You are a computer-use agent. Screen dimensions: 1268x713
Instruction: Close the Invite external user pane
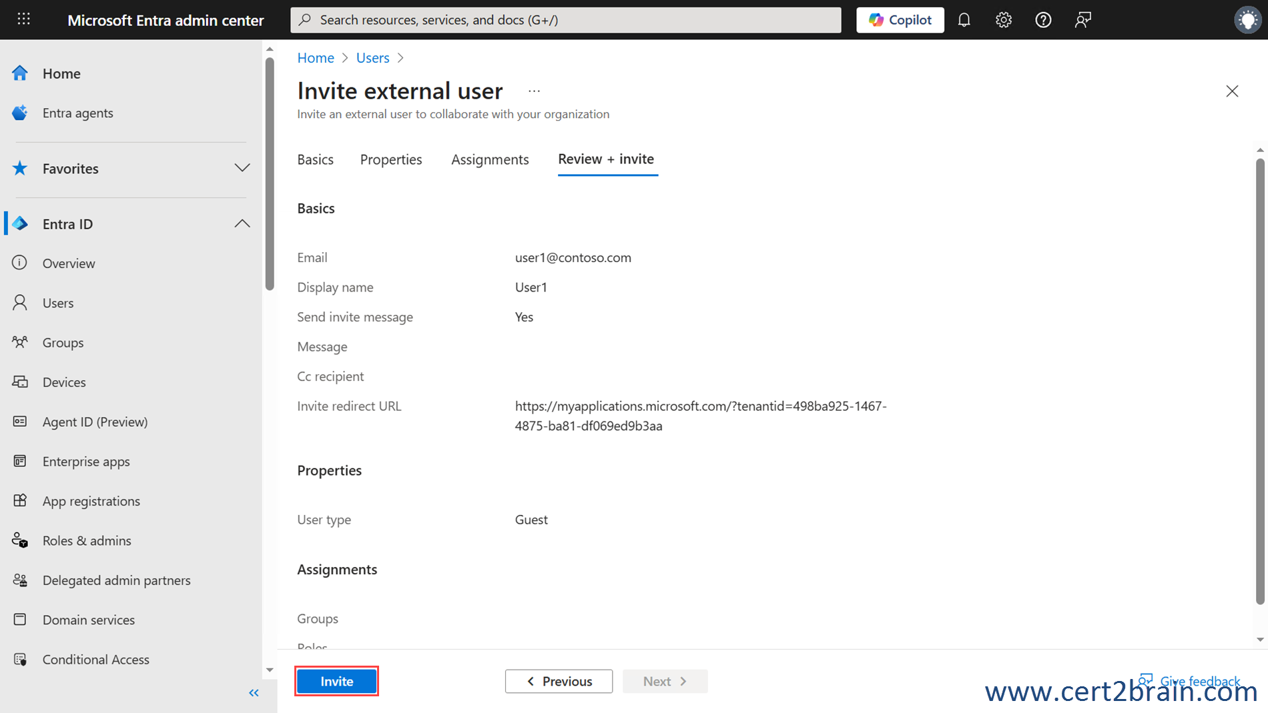point(1231,91)
